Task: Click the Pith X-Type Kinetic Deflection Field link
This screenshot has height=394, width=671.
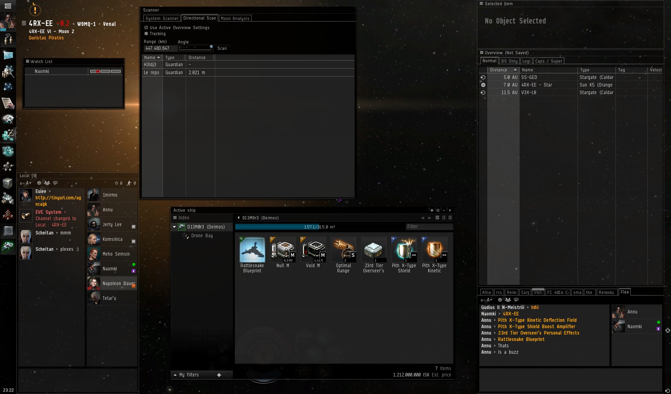Action: [537, 320]
